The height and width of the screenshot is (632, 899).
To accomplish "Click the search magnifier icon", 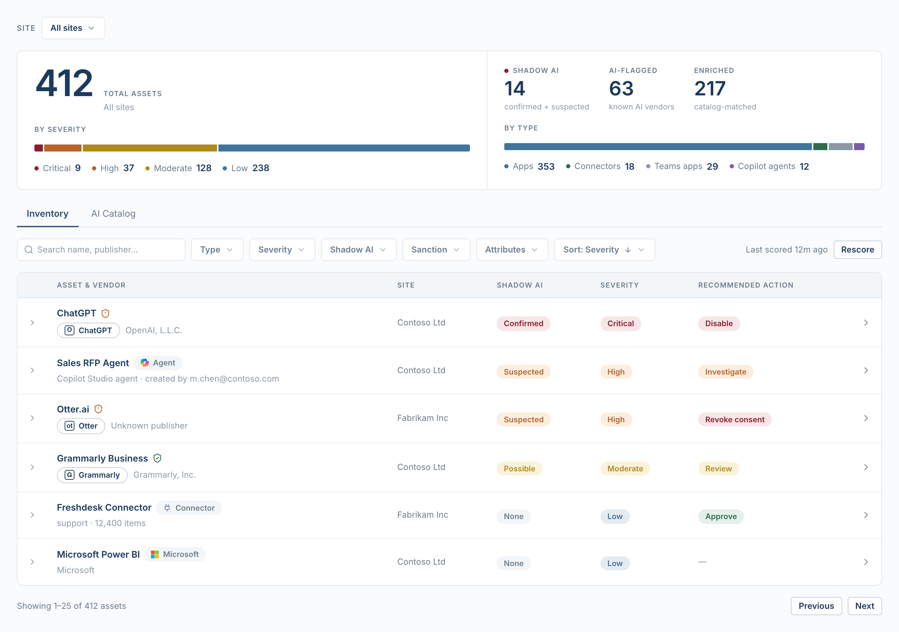I will coord(28,249).
